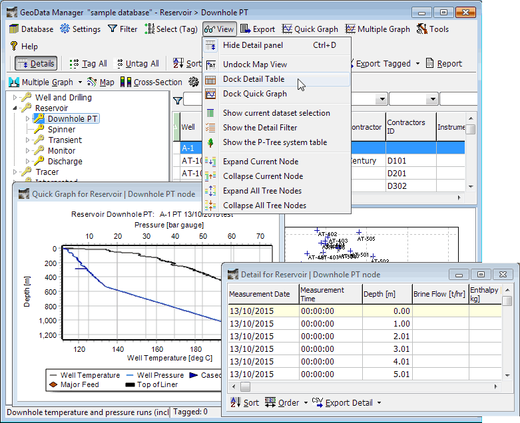Click the Report icon
Image resolution: width=520 pixels, height=423 pixels.
click(430, 63)
